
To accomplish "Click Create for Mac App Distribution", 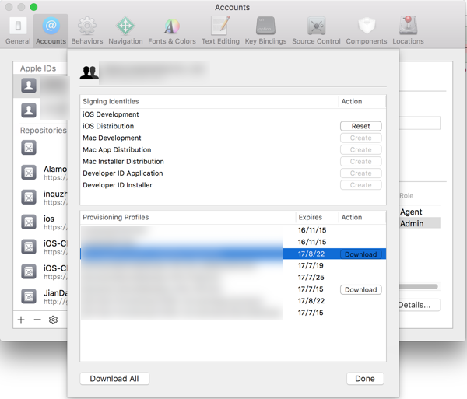I will [x=360, y=149].
